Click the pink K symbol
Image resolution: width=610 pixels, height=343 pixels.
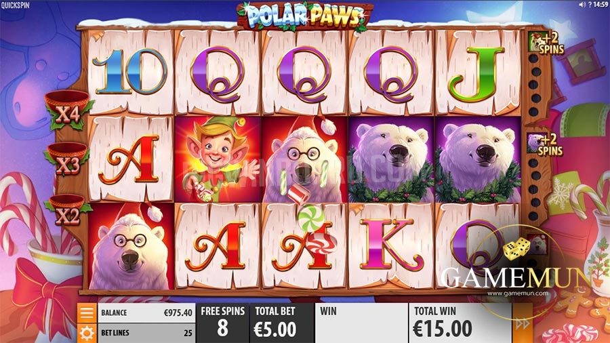(390, 245)
